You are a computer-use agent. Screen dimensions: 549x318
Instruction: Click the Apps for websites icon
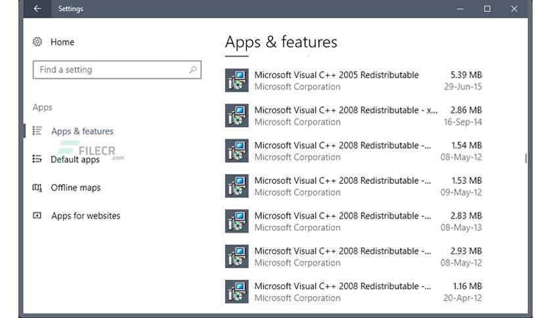37,216
